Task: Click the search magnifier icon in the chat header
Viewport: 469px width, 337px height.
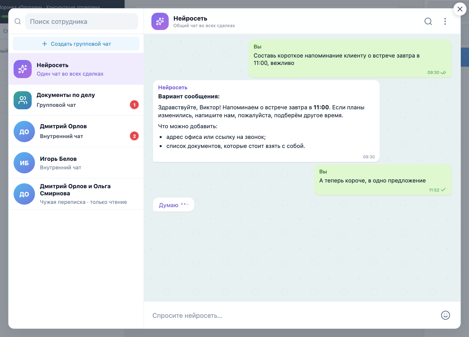Action: point(428,21)
